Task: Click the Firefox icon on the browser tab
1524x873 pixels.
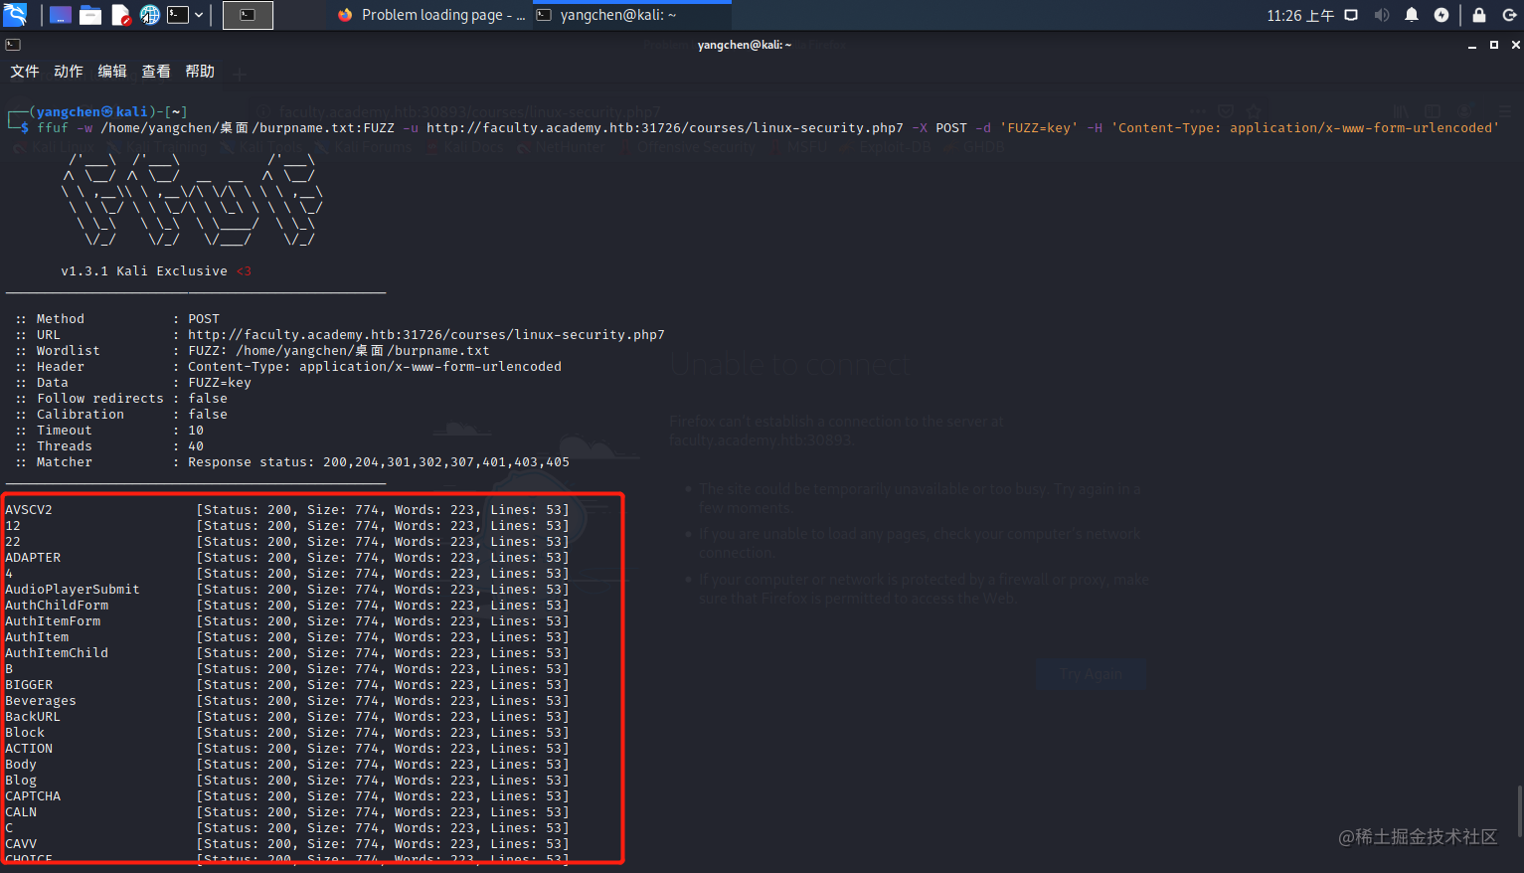Action: 345,15
